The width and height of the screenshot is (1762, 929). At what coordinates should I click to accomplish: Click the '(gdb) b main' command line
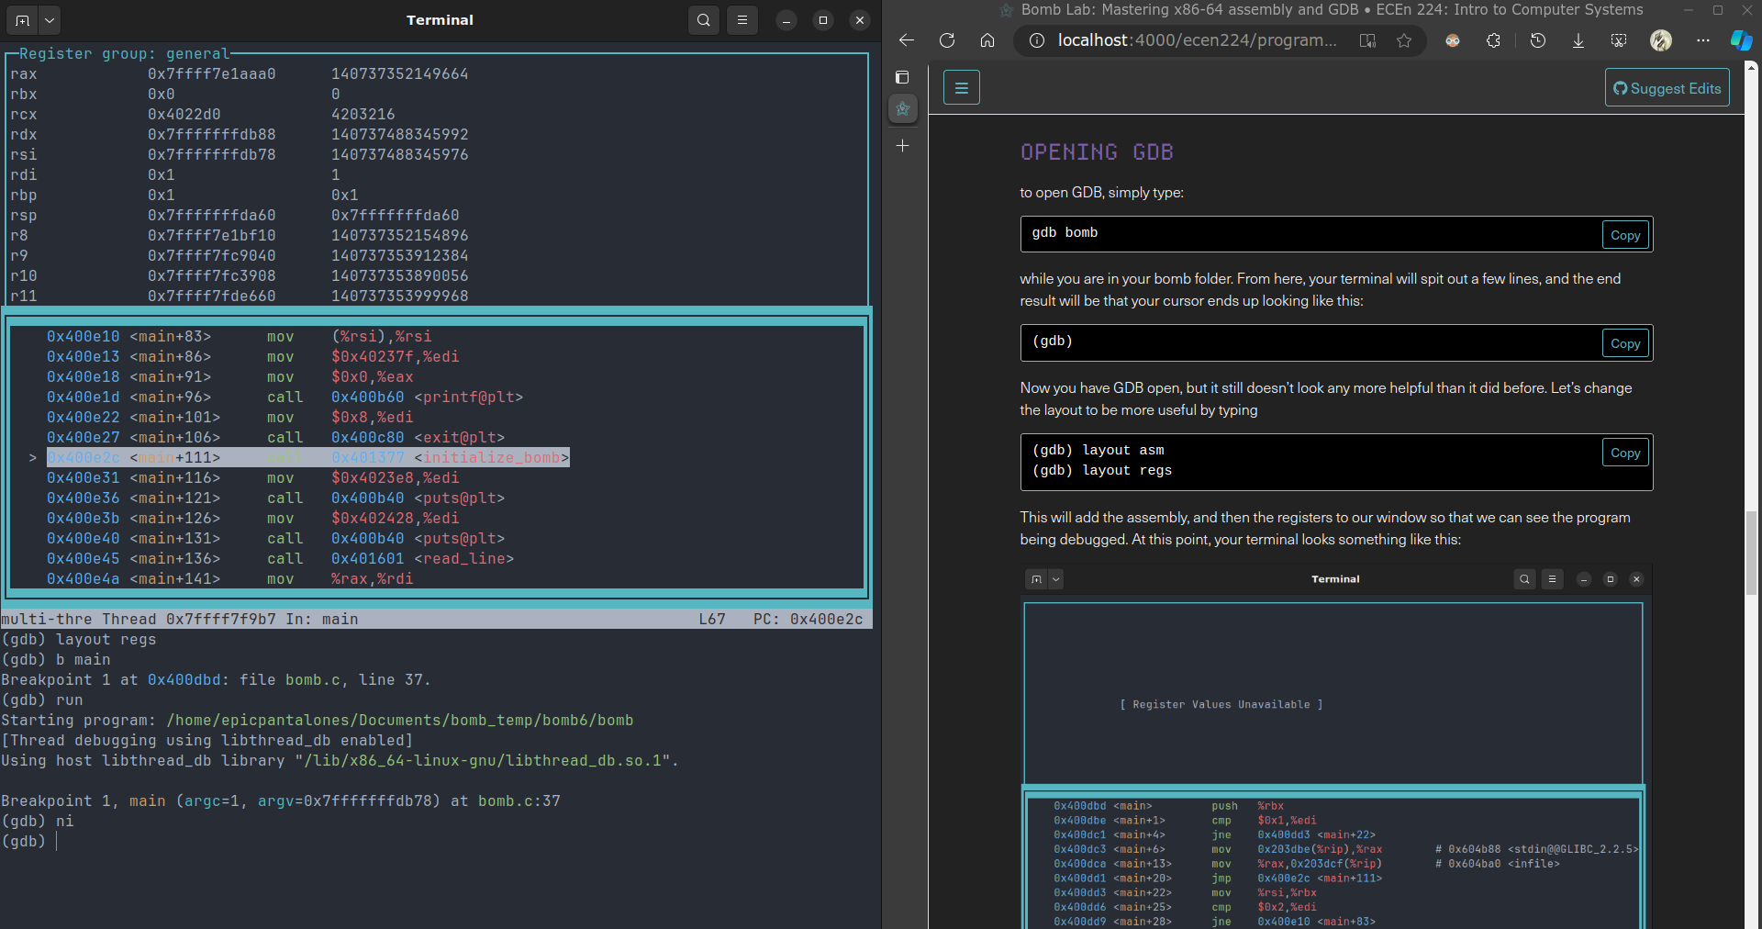click(55, 659)
